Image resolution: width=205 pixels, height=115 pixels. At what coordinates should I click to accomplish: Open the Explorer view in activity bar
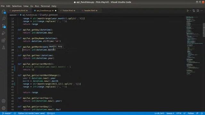coord(4,12)
